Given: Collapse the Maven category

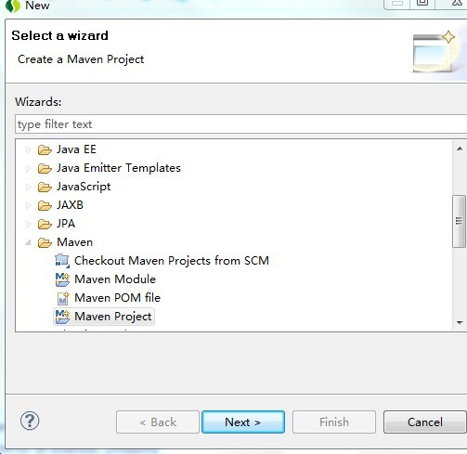Looking at the screenshot, I should (x=28, y=242).
